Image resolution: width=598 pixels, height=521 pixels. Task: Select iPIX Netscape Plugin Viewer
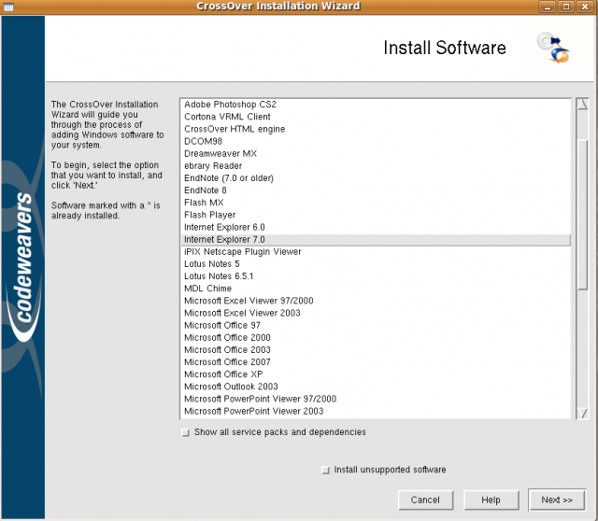click(x=376, y=251)
